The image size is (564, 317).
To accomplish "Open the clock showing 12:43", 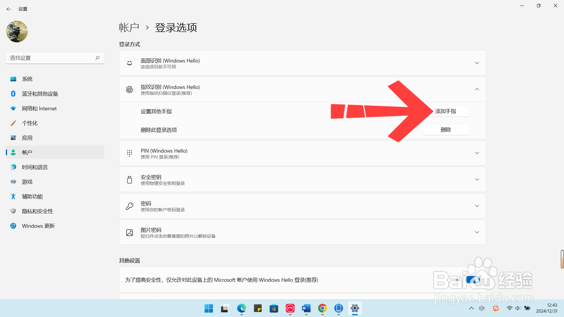I will click(x=547, y=308).
